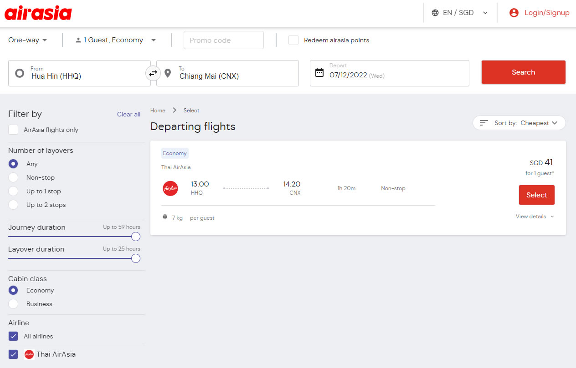Click the red Search button
This screenshot has height=368, width=576.
524,72
